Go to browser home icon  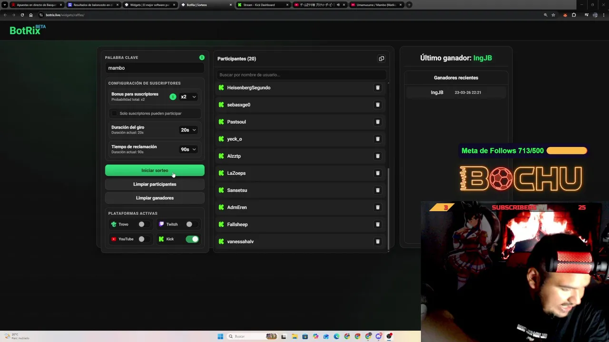(x=31, y=15)
